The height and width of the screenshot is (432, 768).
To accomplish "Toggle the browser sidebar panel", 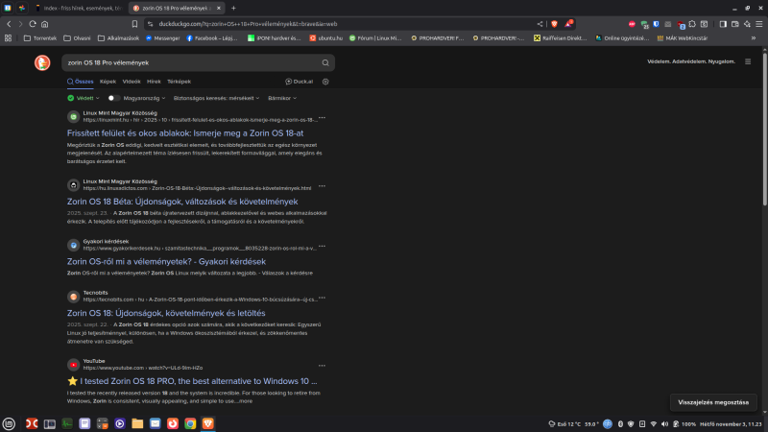I will click(723, 23).
